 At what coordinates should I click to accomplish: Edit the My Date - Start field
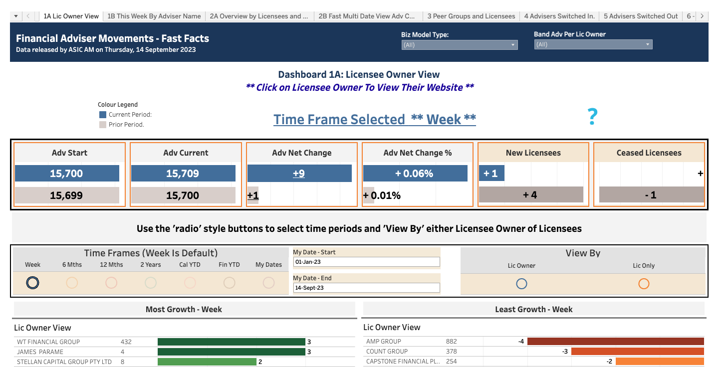(x=366, y=262)
